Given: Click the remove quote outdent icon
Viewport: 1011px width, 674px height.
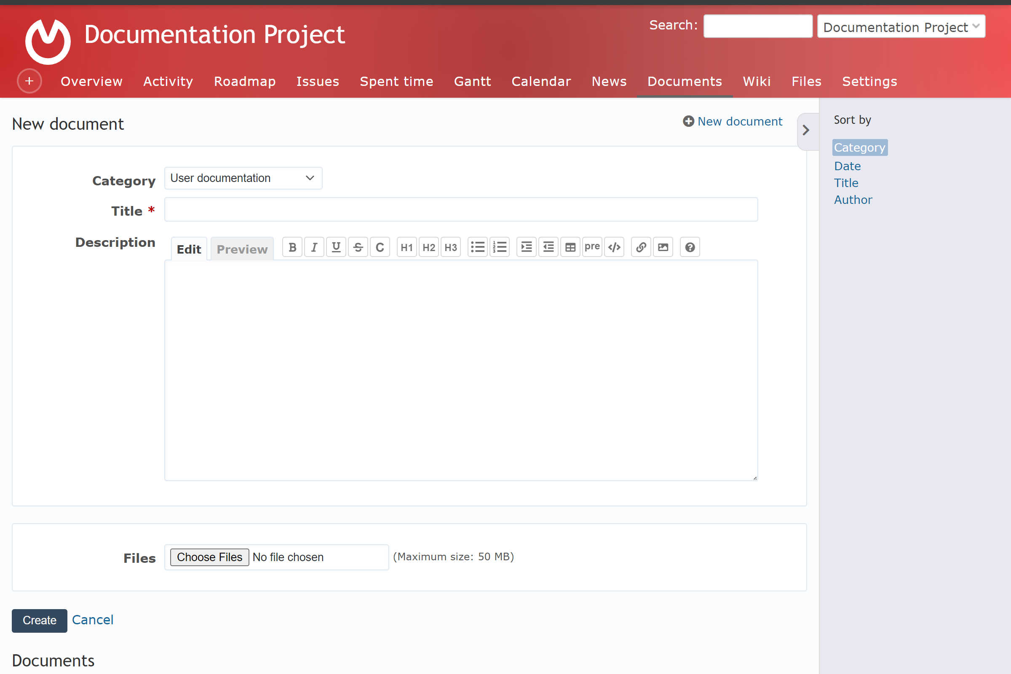Looking at the screenshot, I should pyautogui.click(x=548, y=247).
